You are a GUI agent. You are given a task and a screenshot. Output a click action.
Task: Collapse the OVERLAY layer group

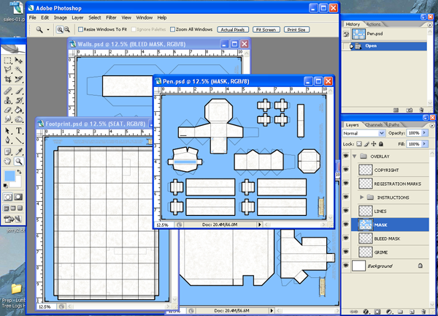click(x=355, y=157)
